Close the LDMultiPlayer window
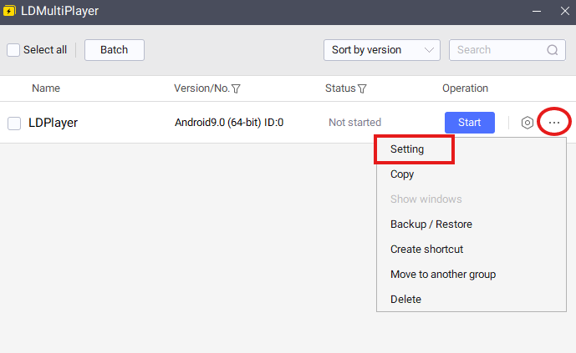 (565, 12)
